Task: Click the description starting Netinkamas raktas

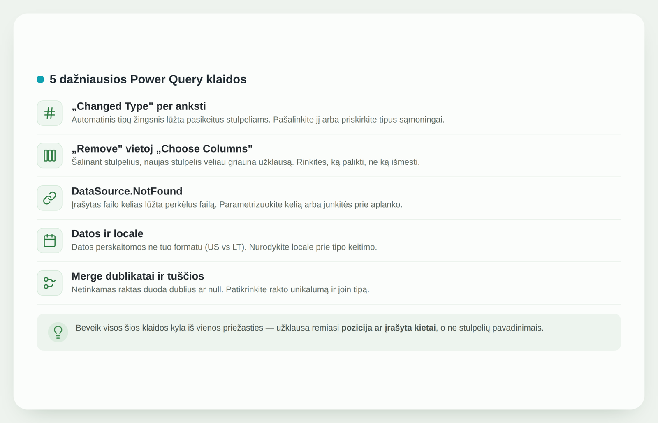Action: click(x=220, y=289)
